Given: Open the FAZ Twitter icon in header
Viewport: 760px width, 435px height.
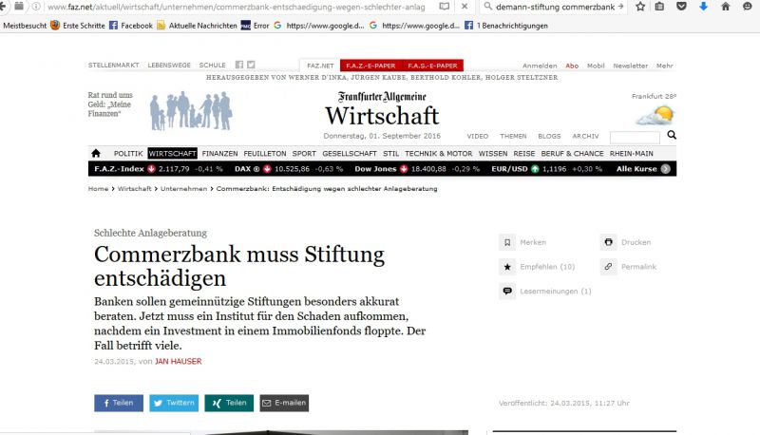Looking at the screenshot, I should point(251,65).
